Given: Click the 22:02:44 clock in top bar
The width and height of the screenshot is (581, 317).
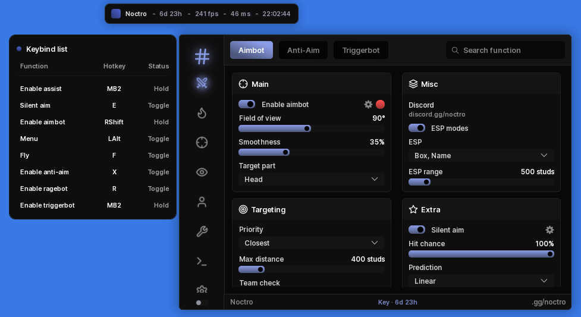Looking at the screenshot, I should pos(277,14).
